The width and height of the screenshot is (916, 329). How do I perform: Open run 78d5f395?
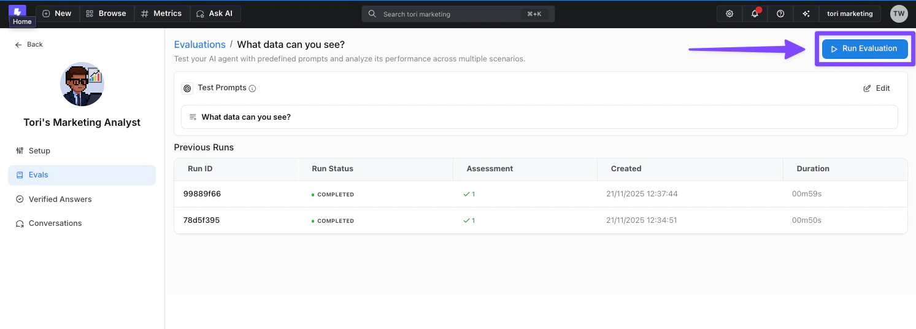201,220
